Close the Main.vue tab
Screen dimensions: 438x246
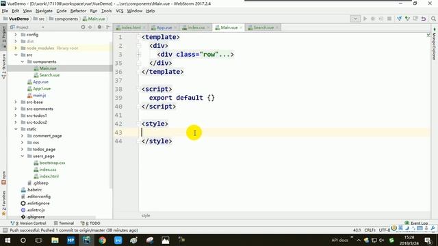pos(241,27)
